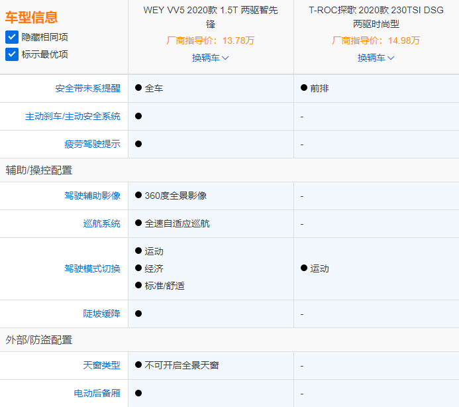Screen dimensions: 459x407
Task: Uncheck the 标示最优项 checkbox
Action: coord(12,54)
